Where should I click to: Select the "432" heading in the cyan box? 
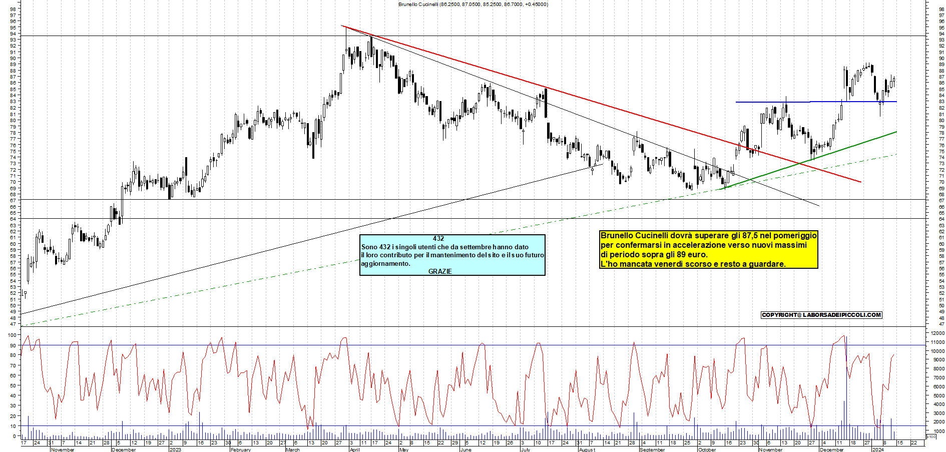click(x=438, y=238)
